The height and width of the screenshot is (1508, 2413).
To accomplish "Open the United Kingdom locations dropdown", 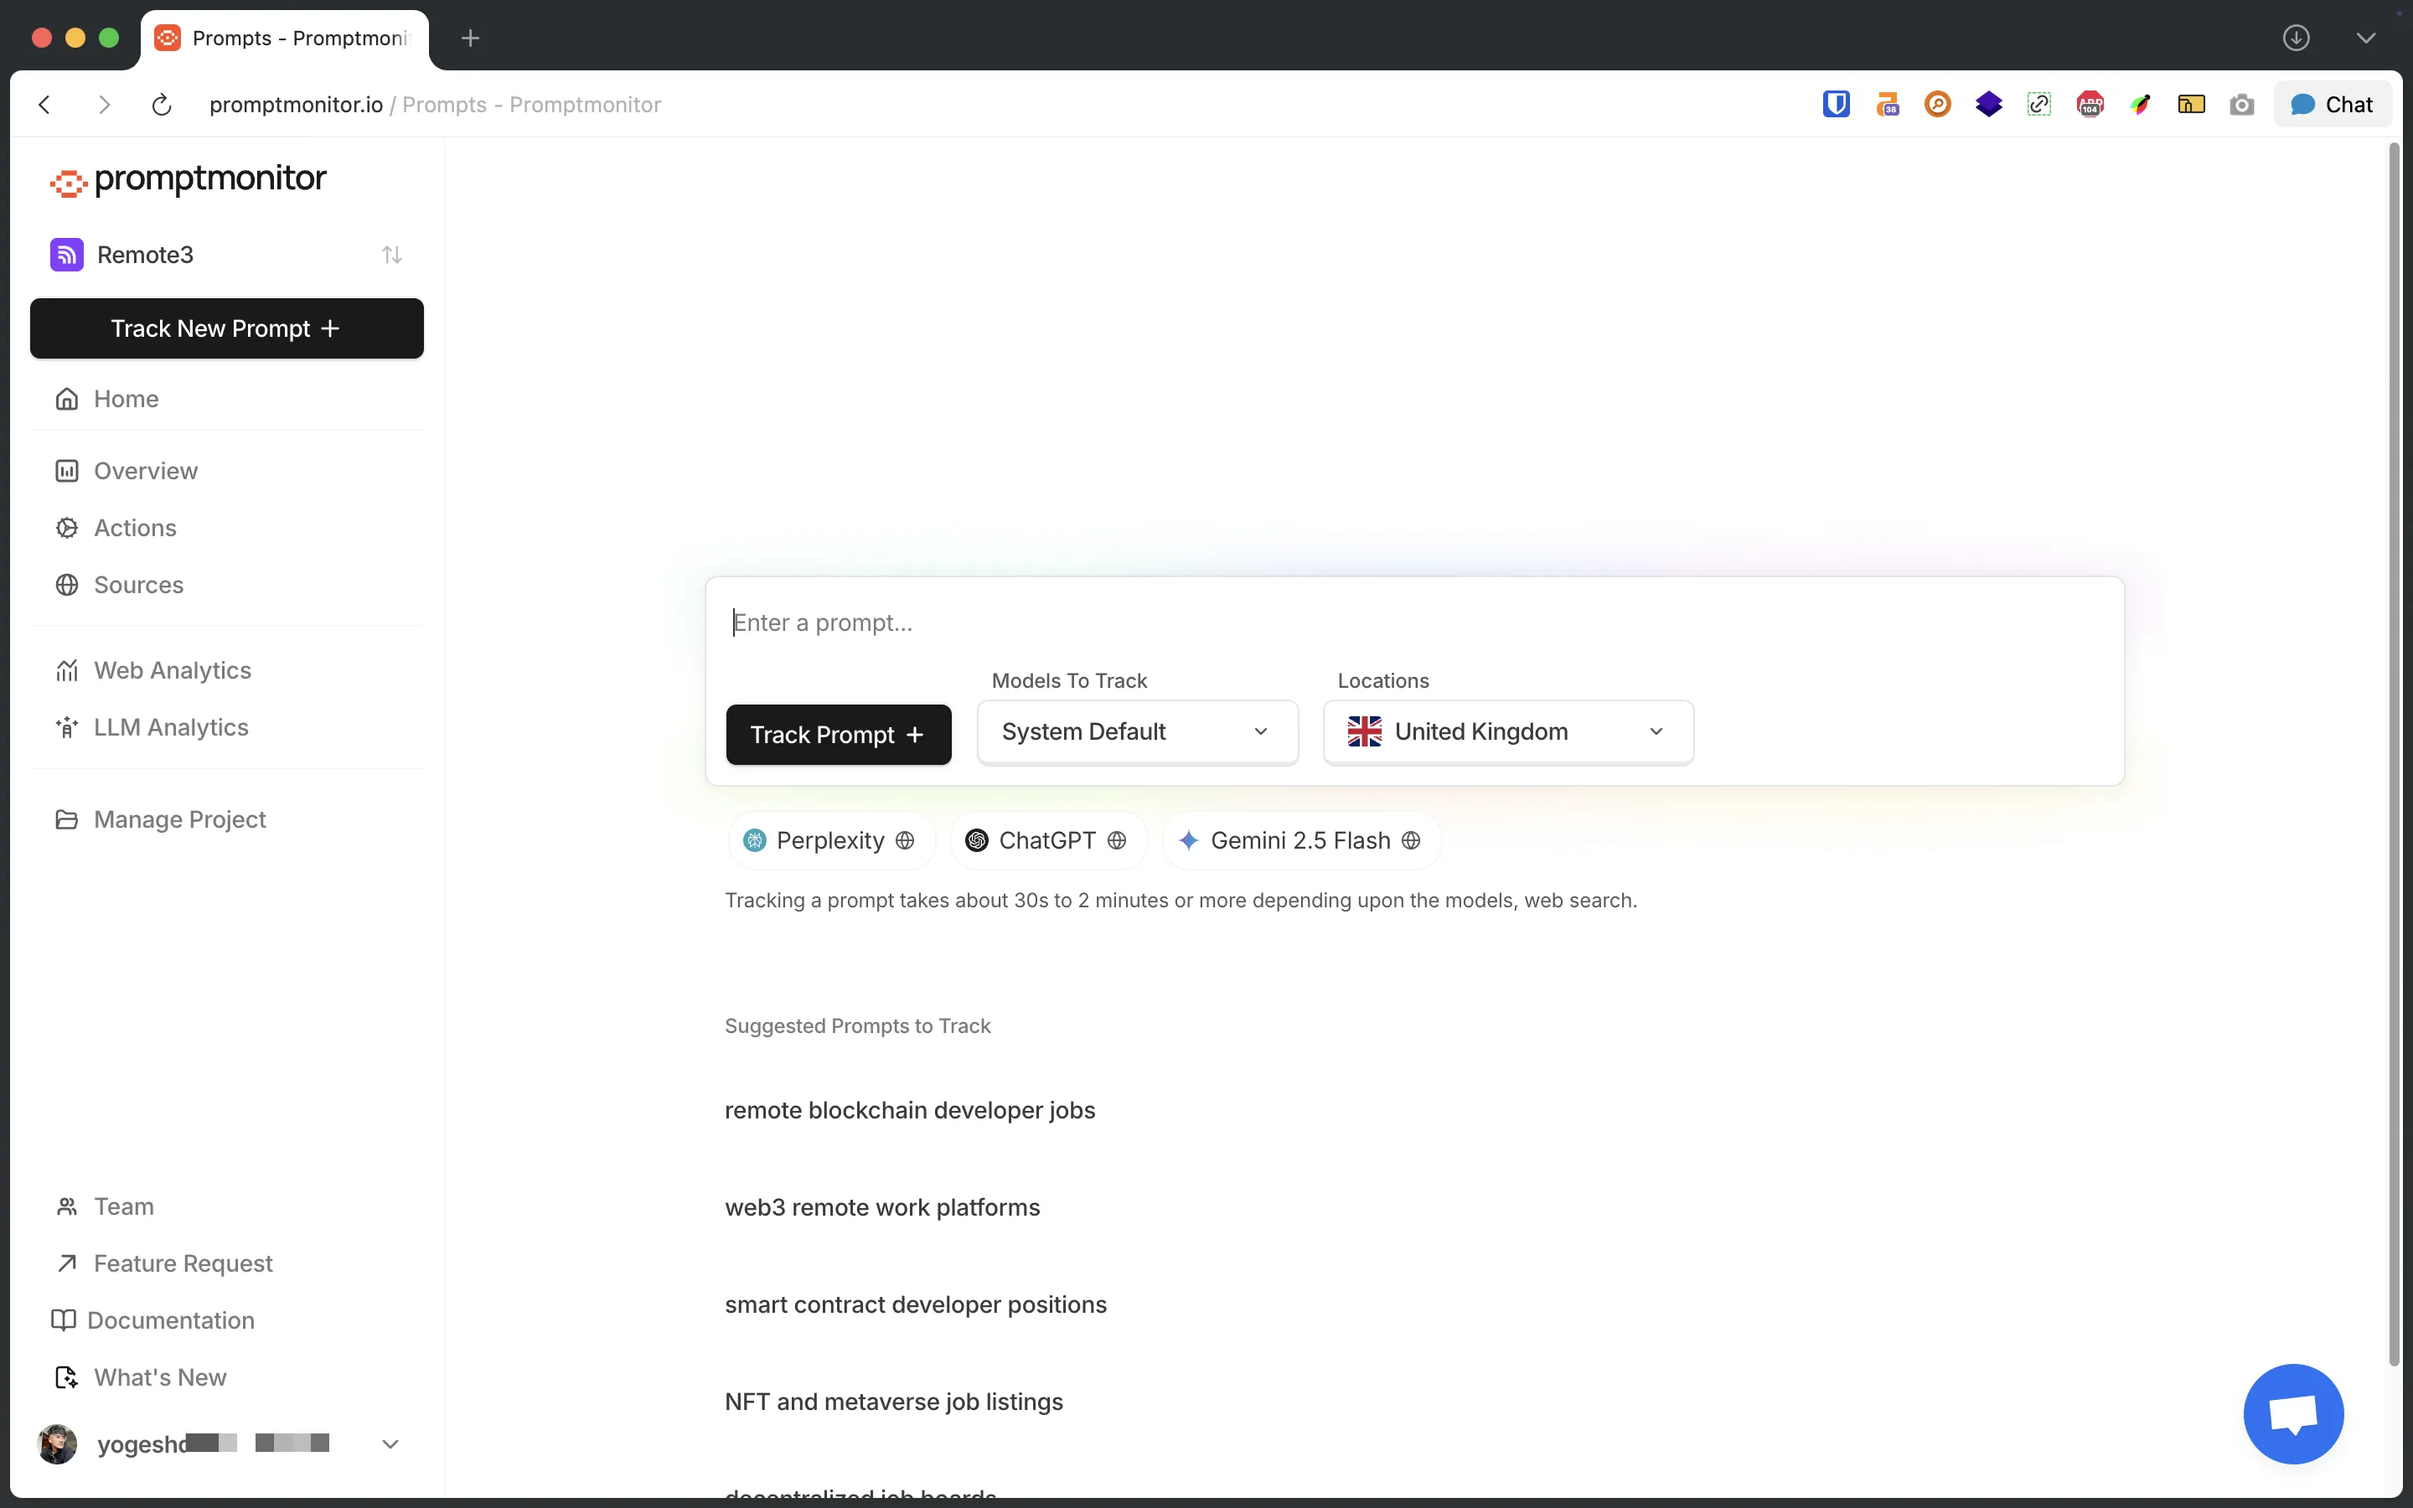I will pos(1506,732).
